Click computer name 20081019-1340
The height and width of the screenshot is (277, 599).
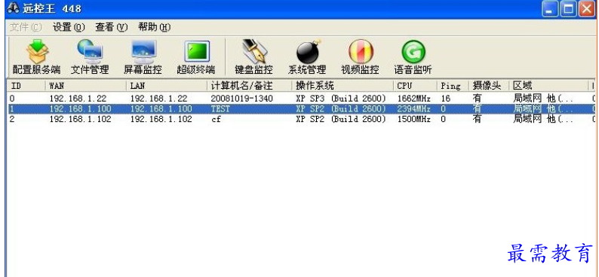pyautogui.click(x=242, y=99)
